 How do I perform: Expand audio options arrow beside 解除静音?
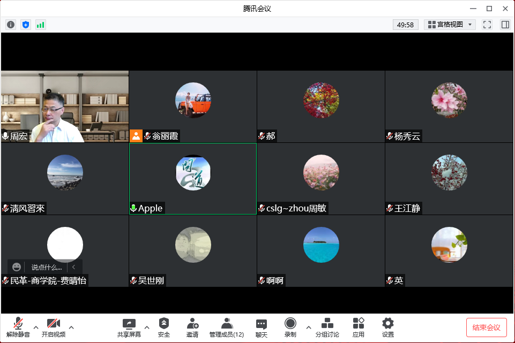pos(36,327)
